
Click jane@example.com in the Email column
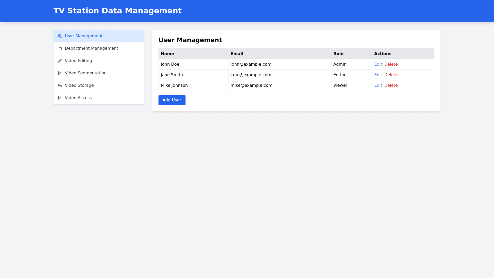251,75
